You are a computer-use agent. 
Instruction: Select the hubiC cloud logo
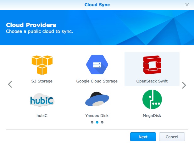click(42, 100)
